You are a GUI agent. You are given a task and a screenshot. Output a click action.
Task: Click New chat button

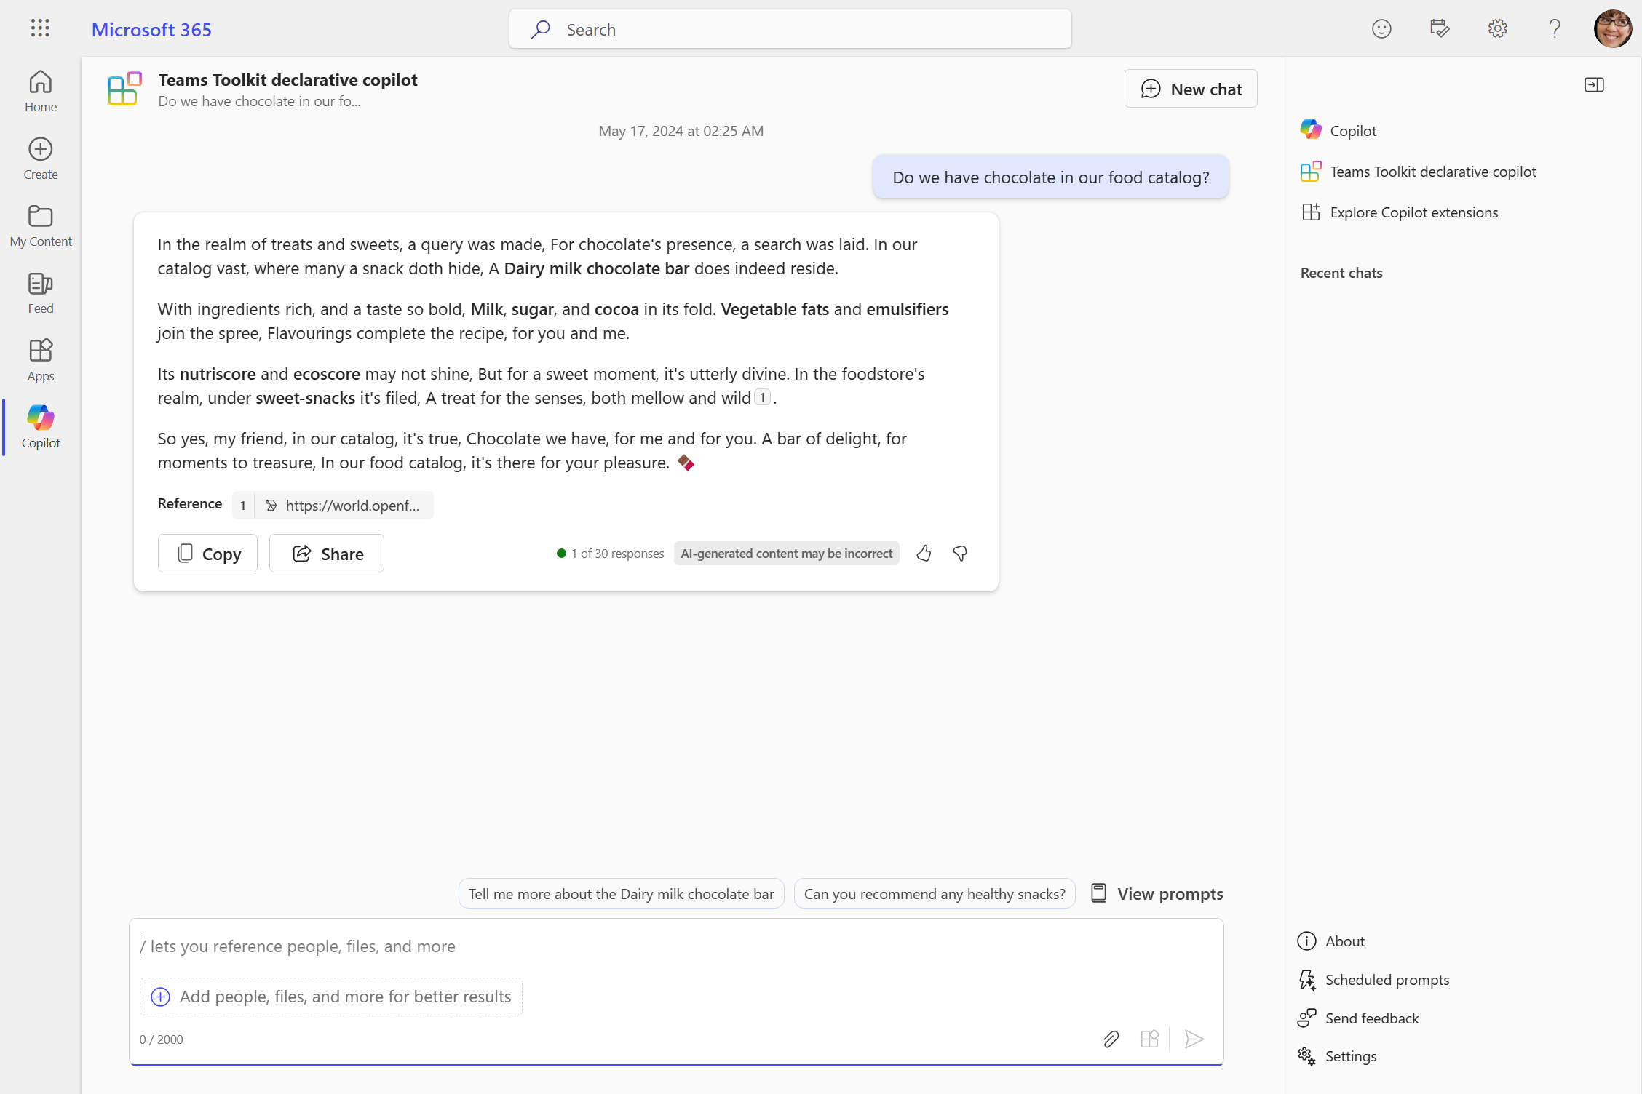1190,88
